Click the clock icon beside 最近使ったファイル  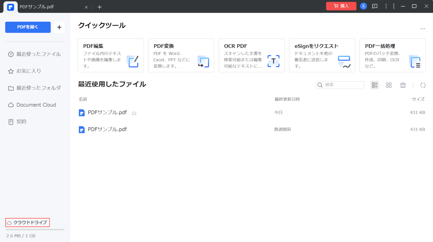click(11, 54)
